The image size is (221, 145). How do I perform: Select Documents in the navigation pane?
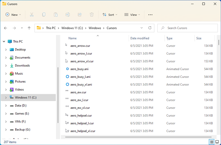click(x=23, y=58)
